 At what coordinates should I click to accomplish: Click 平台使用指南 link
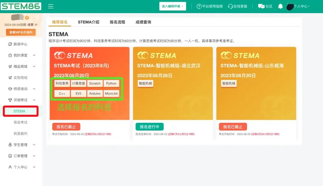coord(212,6)
